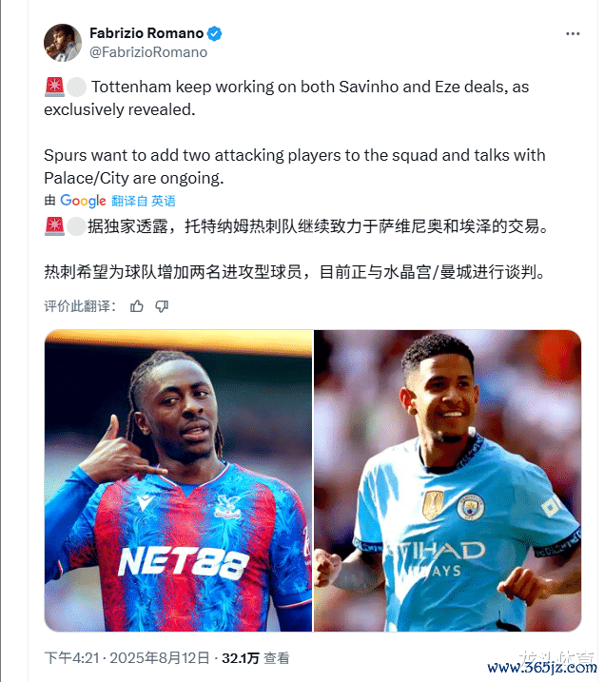Image resolution: width=604 pixels, height=682 pixels.
Task: Click the siren emoji in Chinese translation
Action: pos(54,226)
